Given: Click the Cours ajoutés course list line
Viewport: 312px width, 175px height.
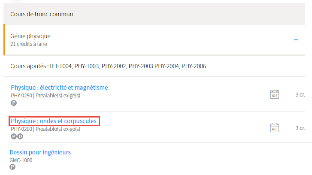Looking at the screenshot, I should coord(108,66).
